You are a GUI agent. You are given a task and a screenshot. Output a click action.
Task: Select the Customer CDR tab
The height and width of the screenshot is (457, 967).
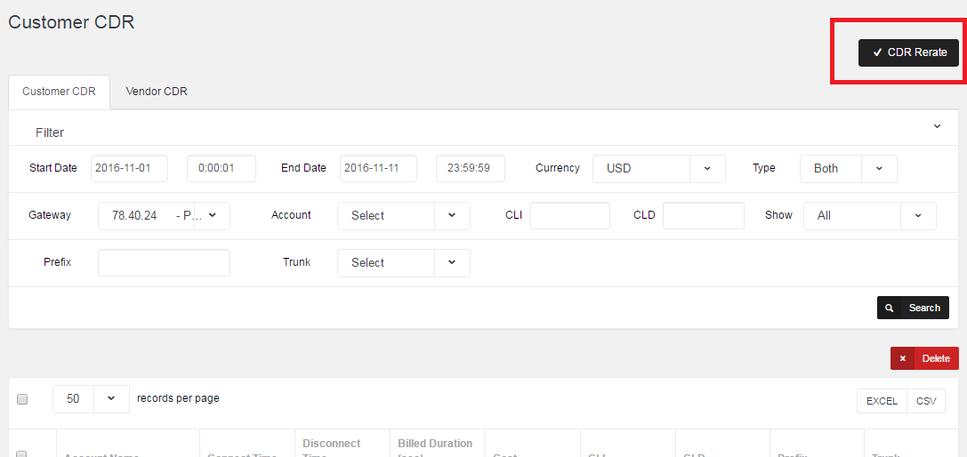tap(59, 92)
